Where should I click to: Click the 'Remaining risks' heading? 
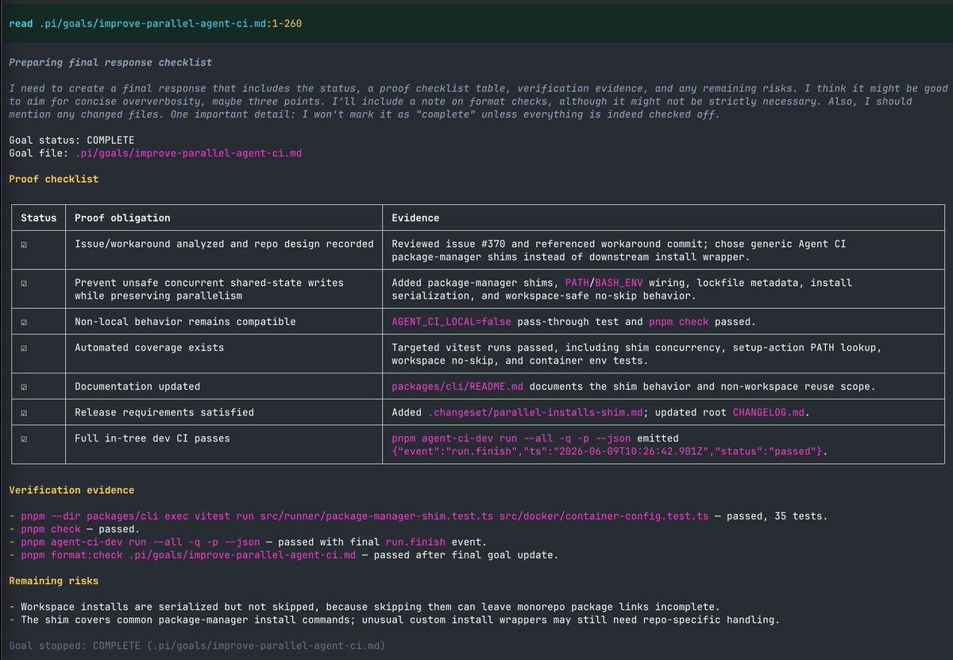pyautogui.click(x=53, y=581)
